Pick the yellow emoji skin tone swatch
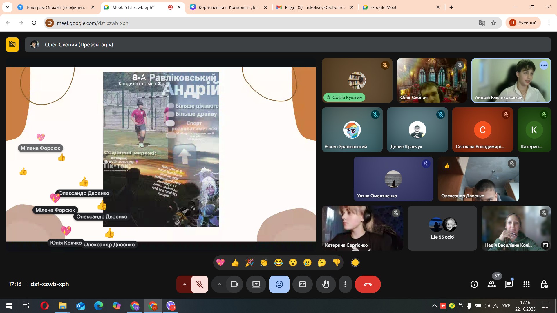This screenshot has height=313, width=557. pos(355,263)
